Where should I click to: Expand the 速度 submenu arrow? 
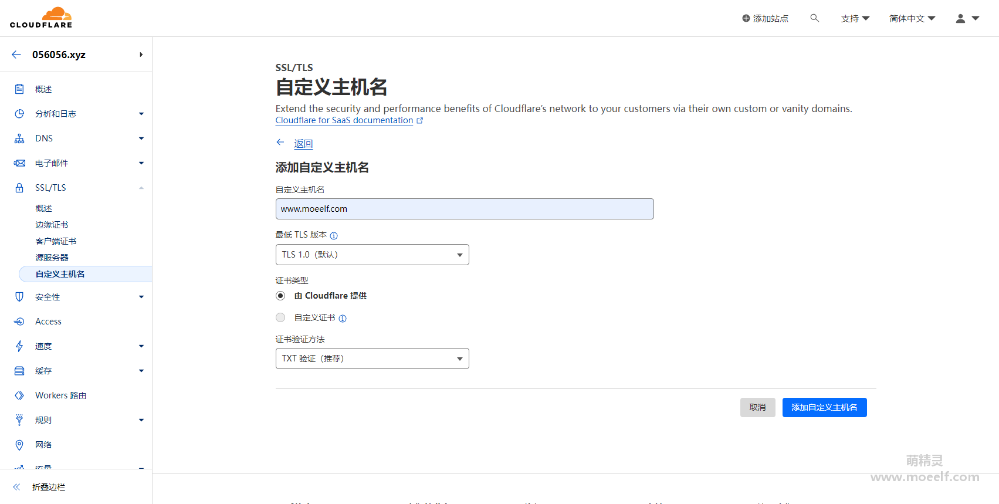click(x=141, y=346)
